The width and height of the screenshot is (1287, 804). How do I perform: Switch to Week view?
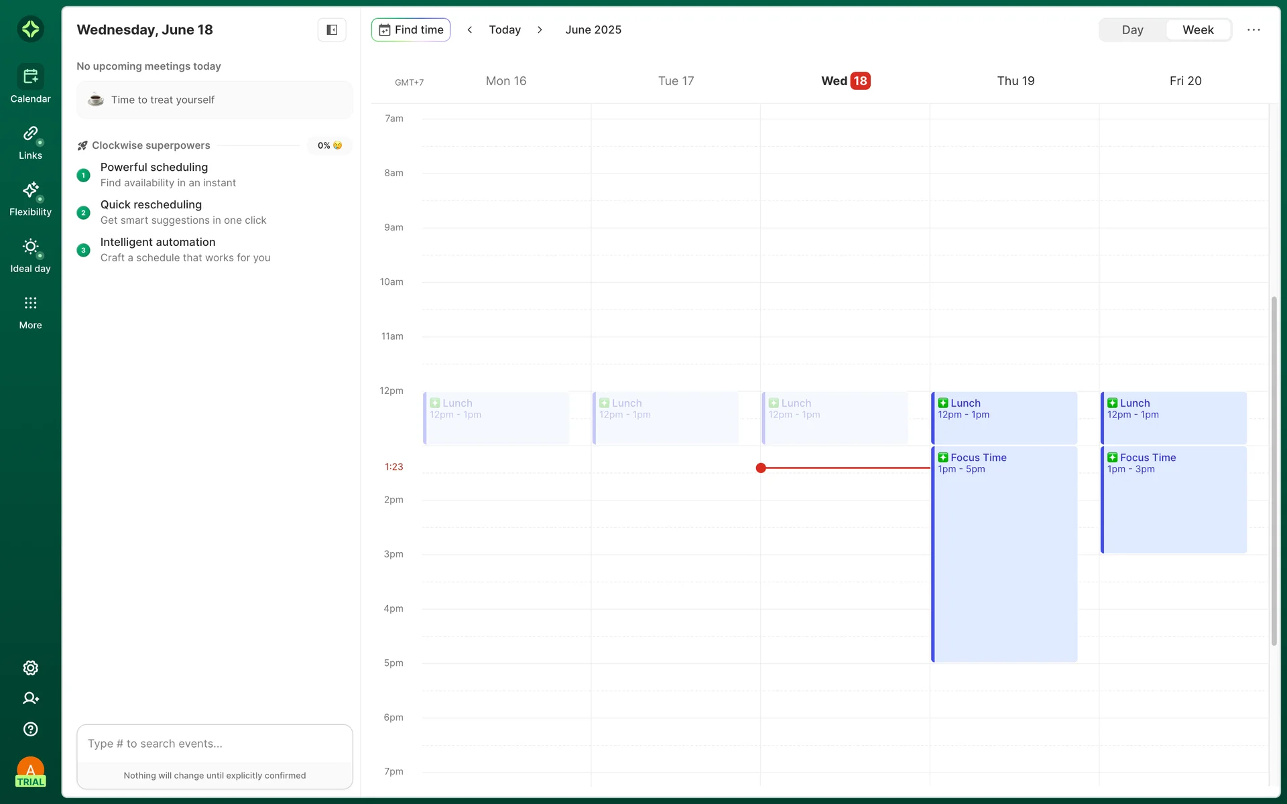1198,29
